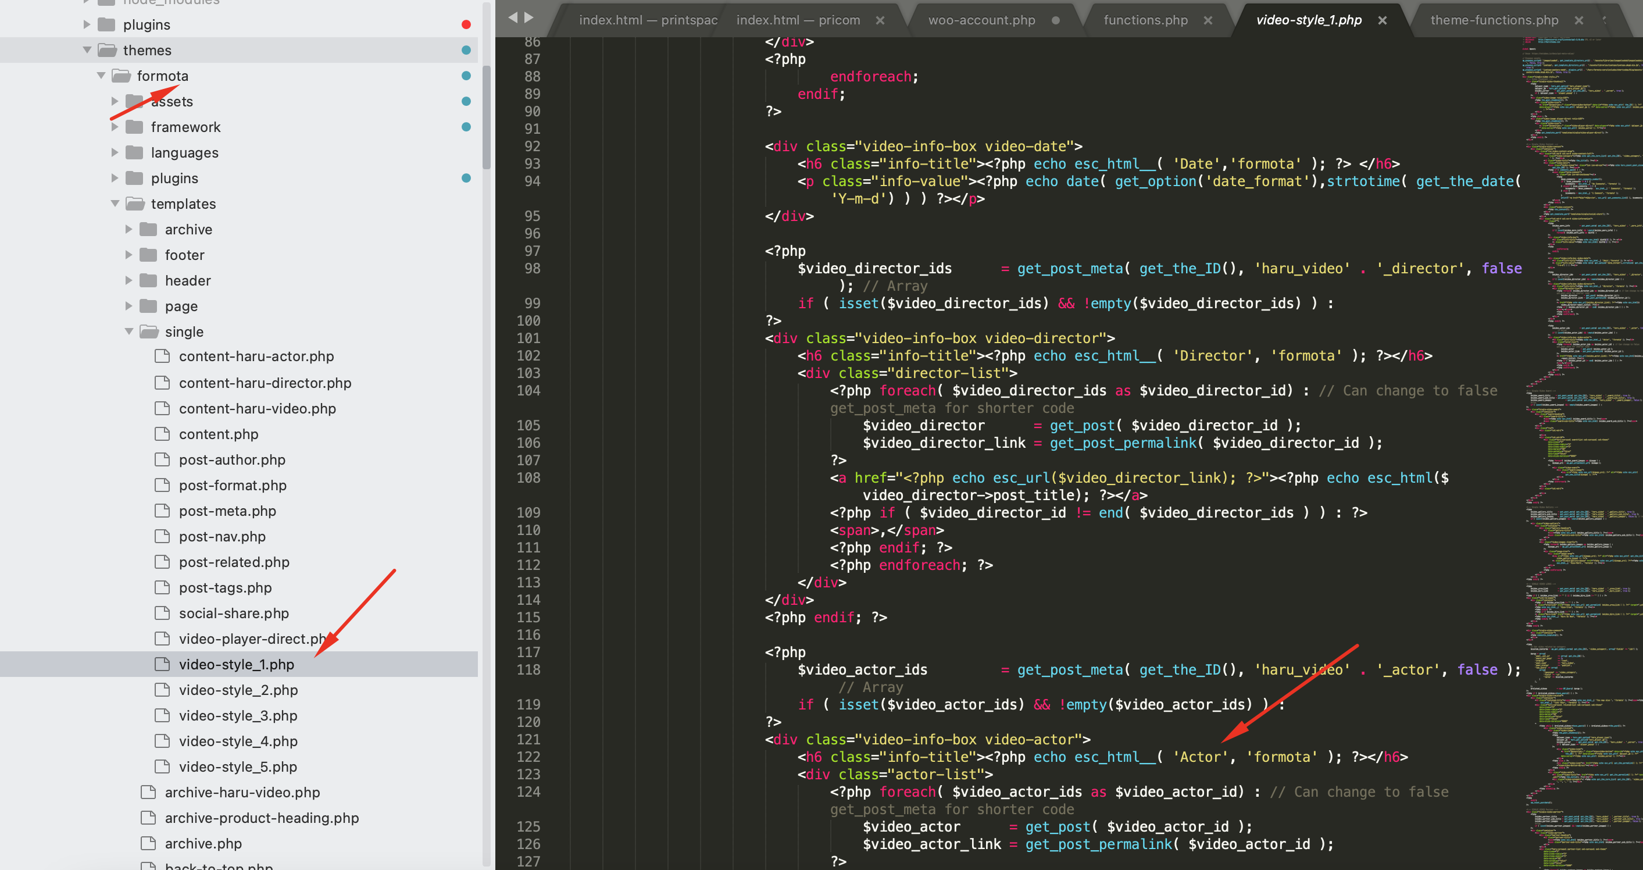
Task: Open post-tags.php file
Action: [225, 587]
